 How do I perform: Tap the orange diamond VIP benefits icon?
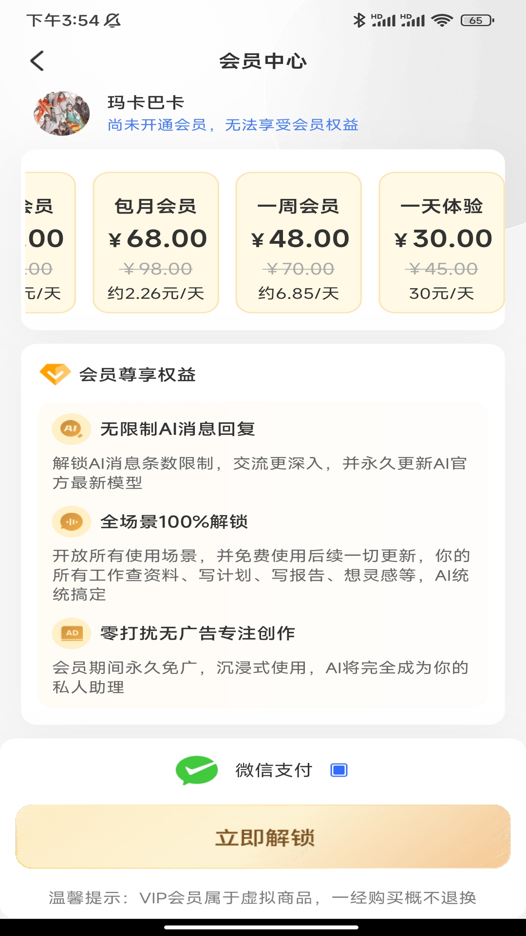click(x=55, y=374)
